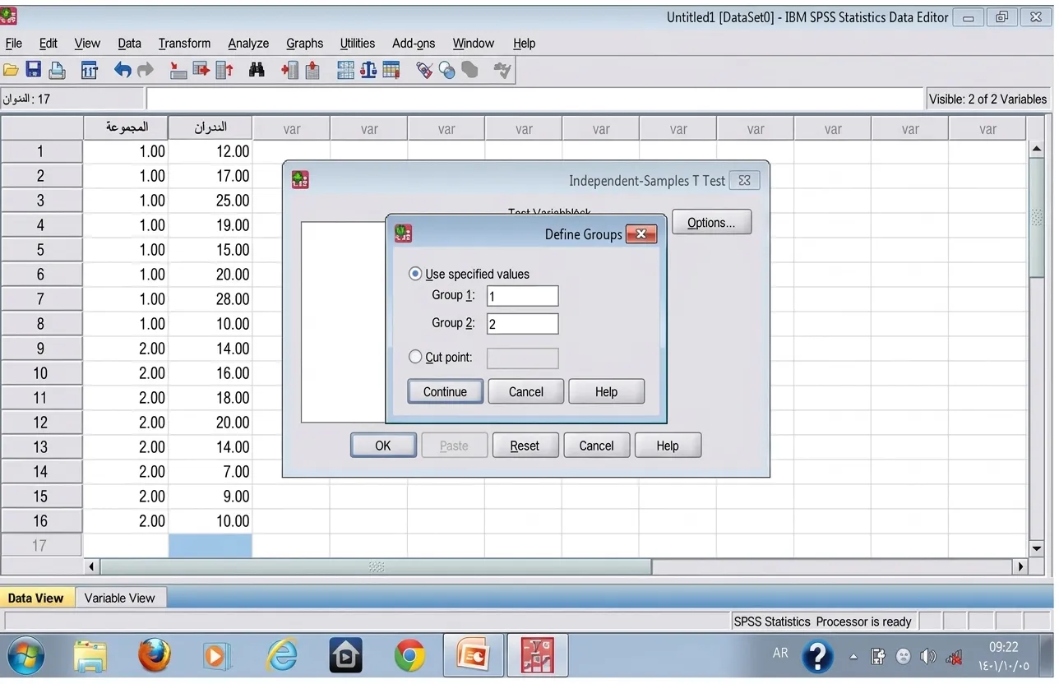Open the Variables info toolbar icon

pos(224,71)
